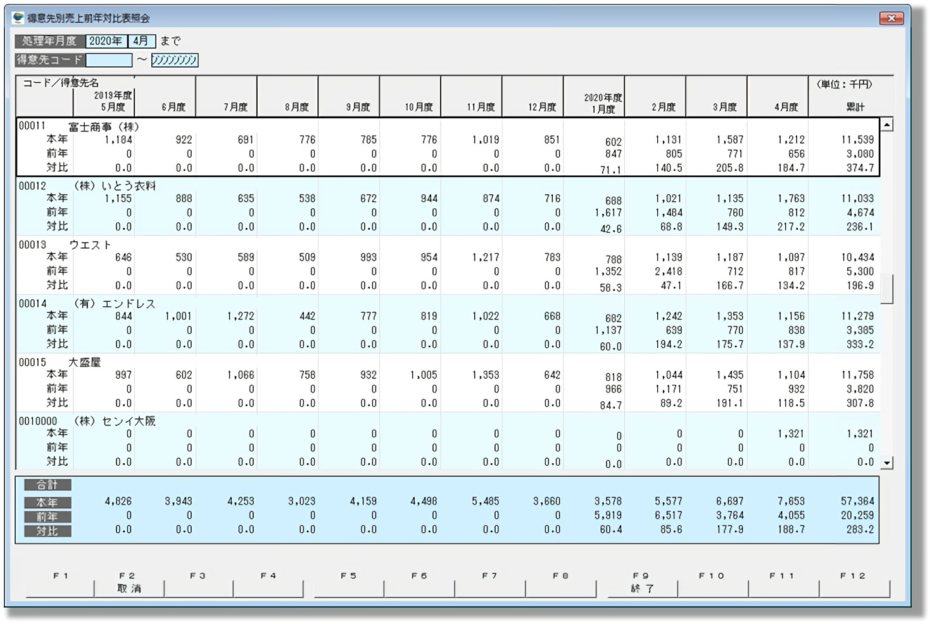Click the コード/得意先名 header
Image resolution: width=932 pixels, height=624 pixels.
[x=61, y=83]
